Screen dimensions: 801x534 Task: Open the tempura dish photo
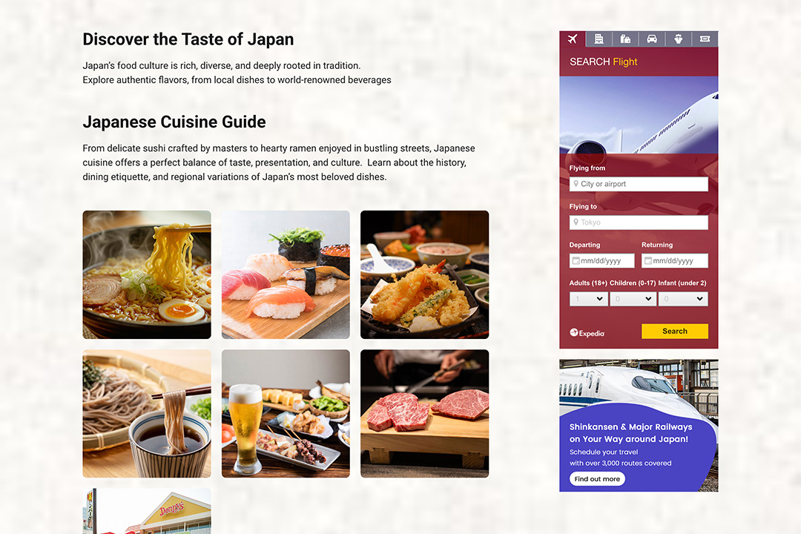[424, 274]
